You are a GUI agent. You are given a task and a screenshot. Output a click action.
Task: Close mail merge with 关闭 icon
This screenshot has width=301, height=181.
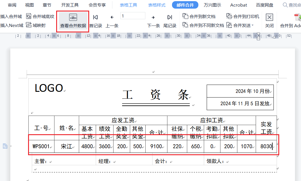[x=269, y=17]
